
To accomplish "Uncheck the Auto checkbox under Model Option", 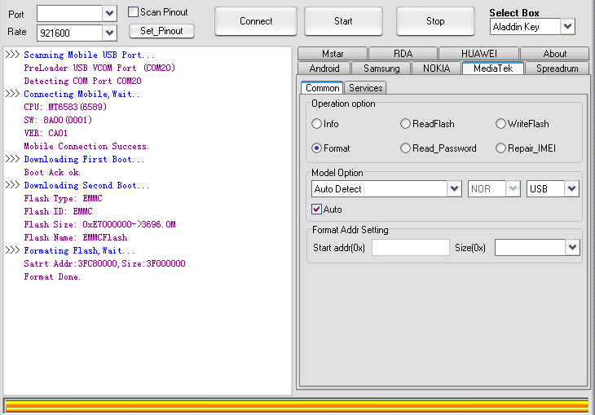I will point(316,210).
